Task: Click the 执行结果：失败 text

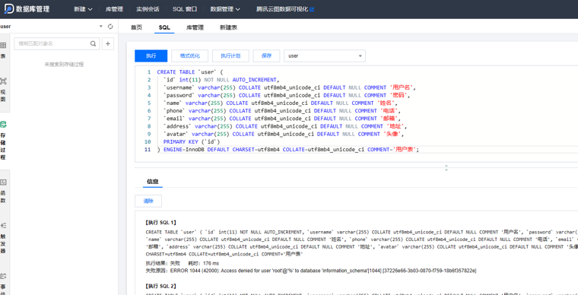Action: 164,263
